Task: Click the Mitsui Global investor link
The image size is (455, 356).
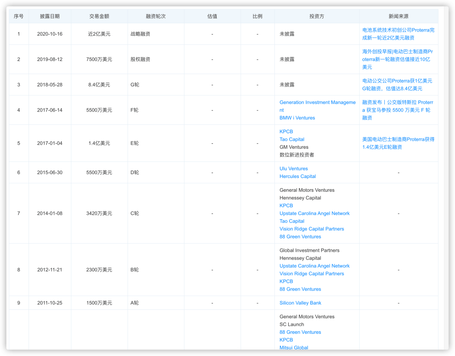Action: click(294, 348)
